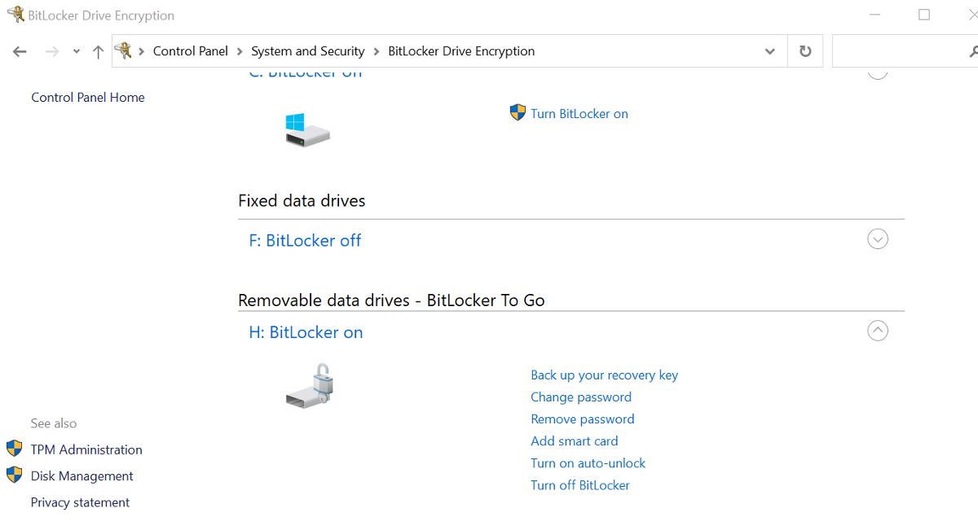Expand the F: BitLocker off section
Viewport: 978px width, 526px height.
tap(878, 239)
